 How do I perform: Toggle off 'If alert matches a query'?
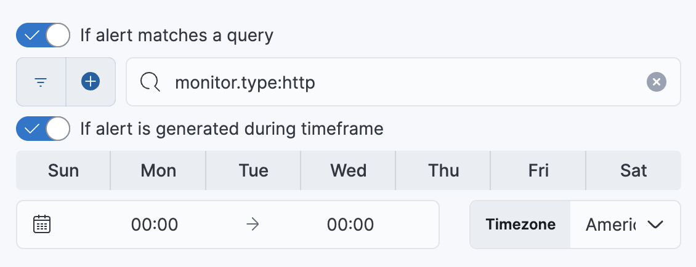(x=43, y=36)
